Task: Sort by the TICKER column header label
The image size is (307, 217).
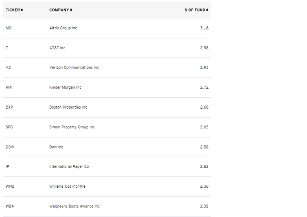Action: coord(12,10)
